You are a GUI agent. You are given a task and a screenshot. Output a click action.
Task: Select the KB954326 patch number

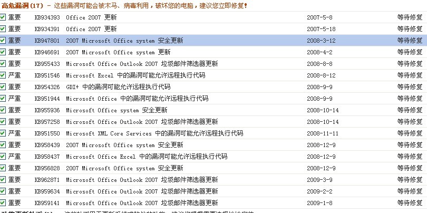[47, 87]
